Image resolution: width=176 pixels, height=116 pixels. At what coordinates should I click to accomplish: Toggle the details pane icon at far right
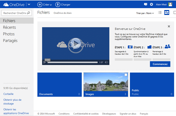[175, 12]
